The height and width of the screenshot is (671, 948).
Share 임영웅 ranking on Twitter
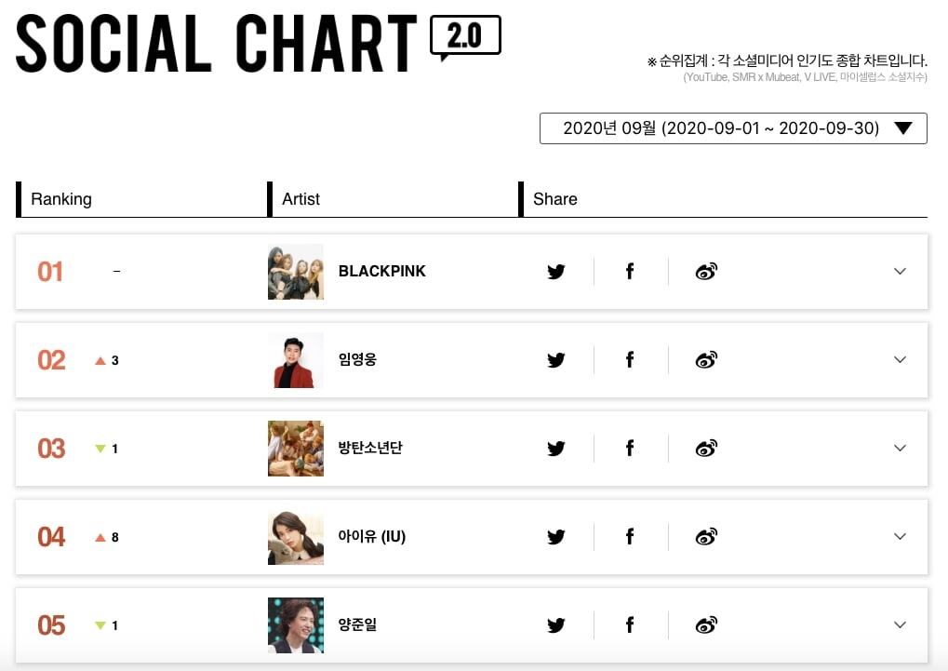click(x=556, y=360)
